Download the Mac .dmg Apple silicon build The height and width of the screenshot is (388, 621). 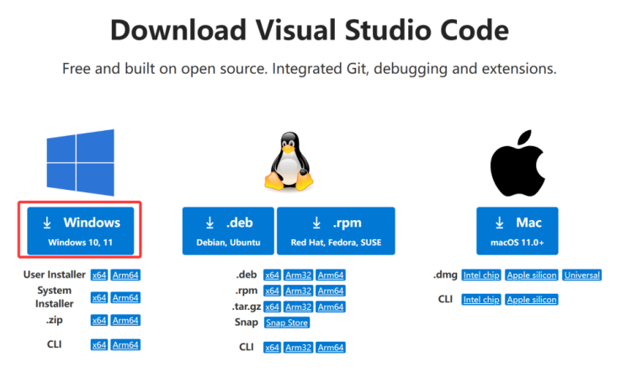pyautogui.click(x=532, y=275)
